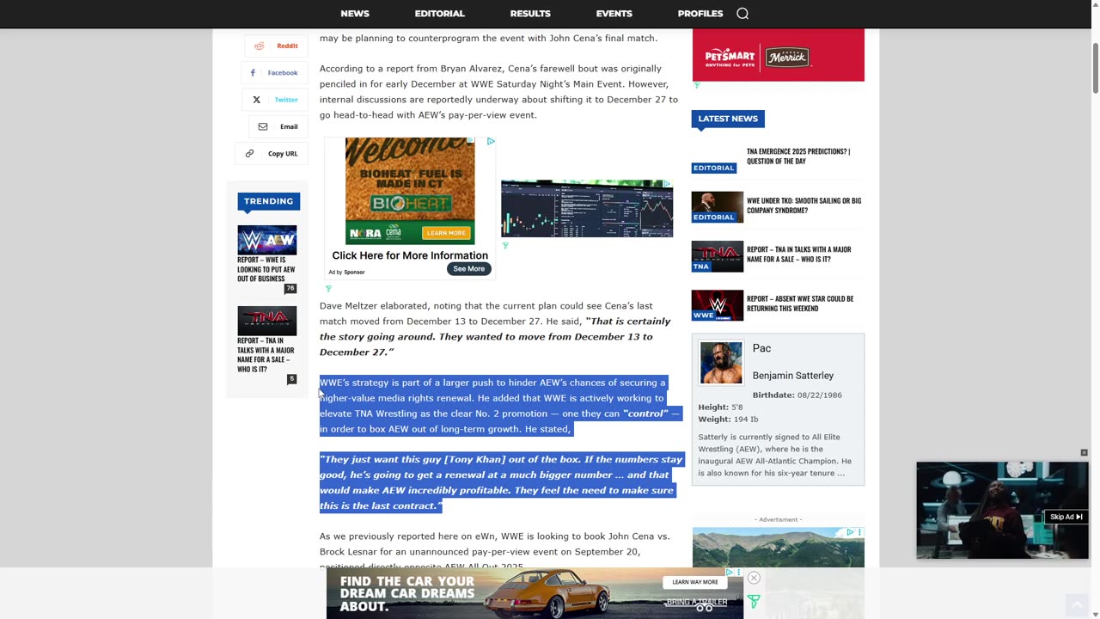Read 'WWE is looking to put AEW out of business'
This screenshot has width=1100, height=619.
click(x=266, y=269)
